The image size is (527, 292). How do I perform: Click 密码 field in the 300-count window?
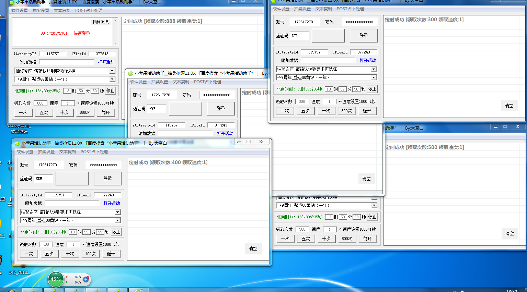pos(359,22)
